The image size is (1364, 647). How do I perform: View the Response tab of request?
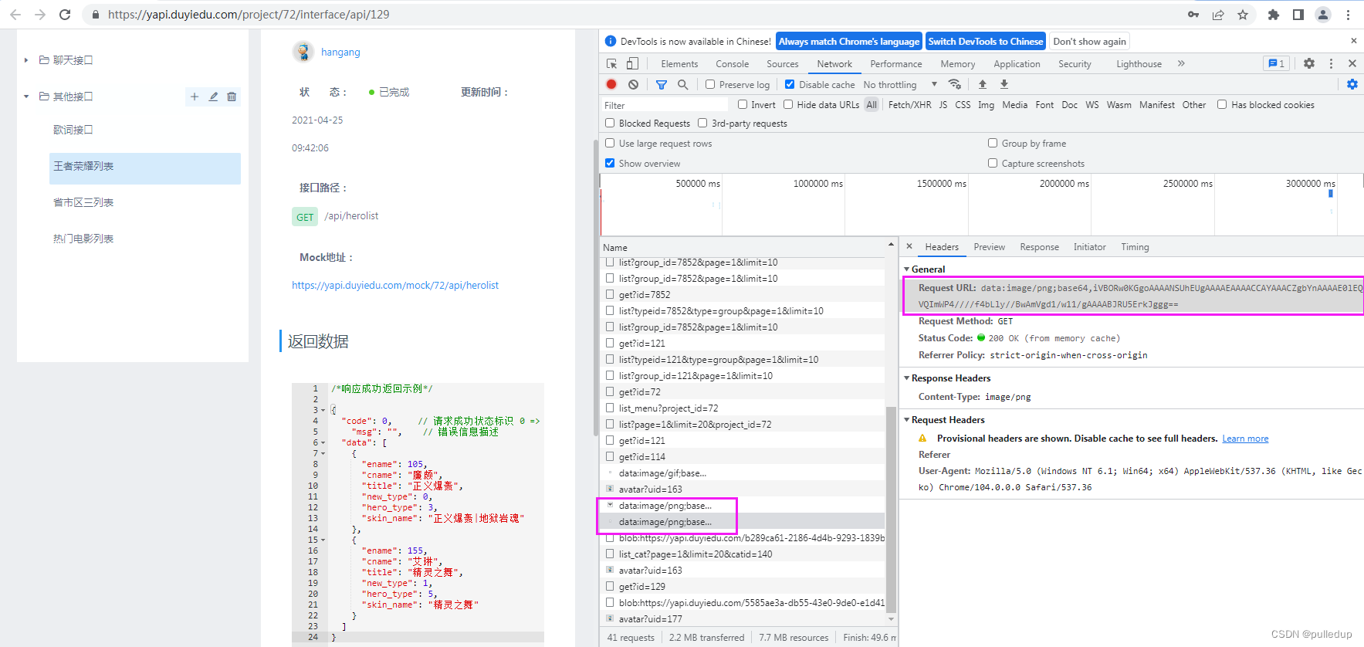tap(1039, 247)
